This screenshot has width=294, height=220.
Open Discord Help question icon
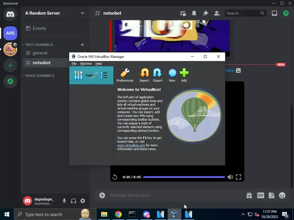286,13
